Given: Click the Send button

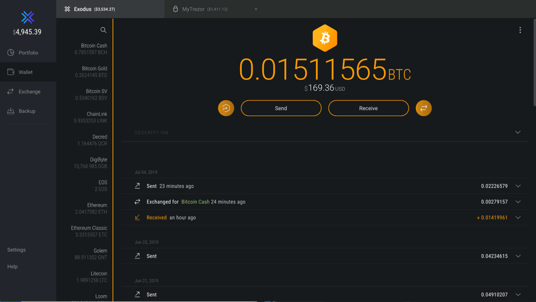Looking at the screenshot, I should tap(281, 108).
